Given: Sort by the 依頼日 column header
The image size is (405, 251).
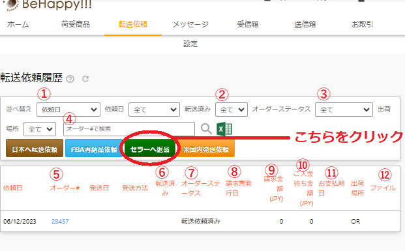Looking at the screenshot, I should click(x=12, y=188).
